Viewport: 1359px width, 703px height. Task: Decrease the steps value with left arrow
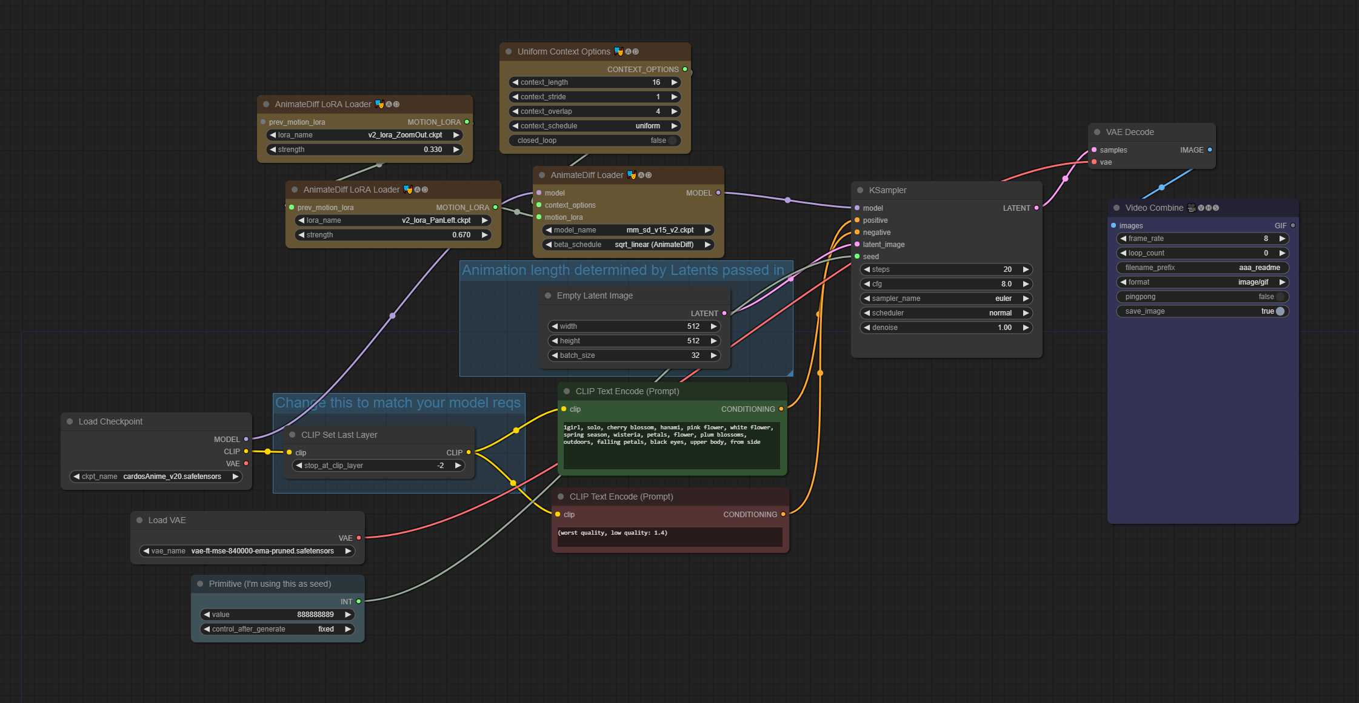point(867,269)
